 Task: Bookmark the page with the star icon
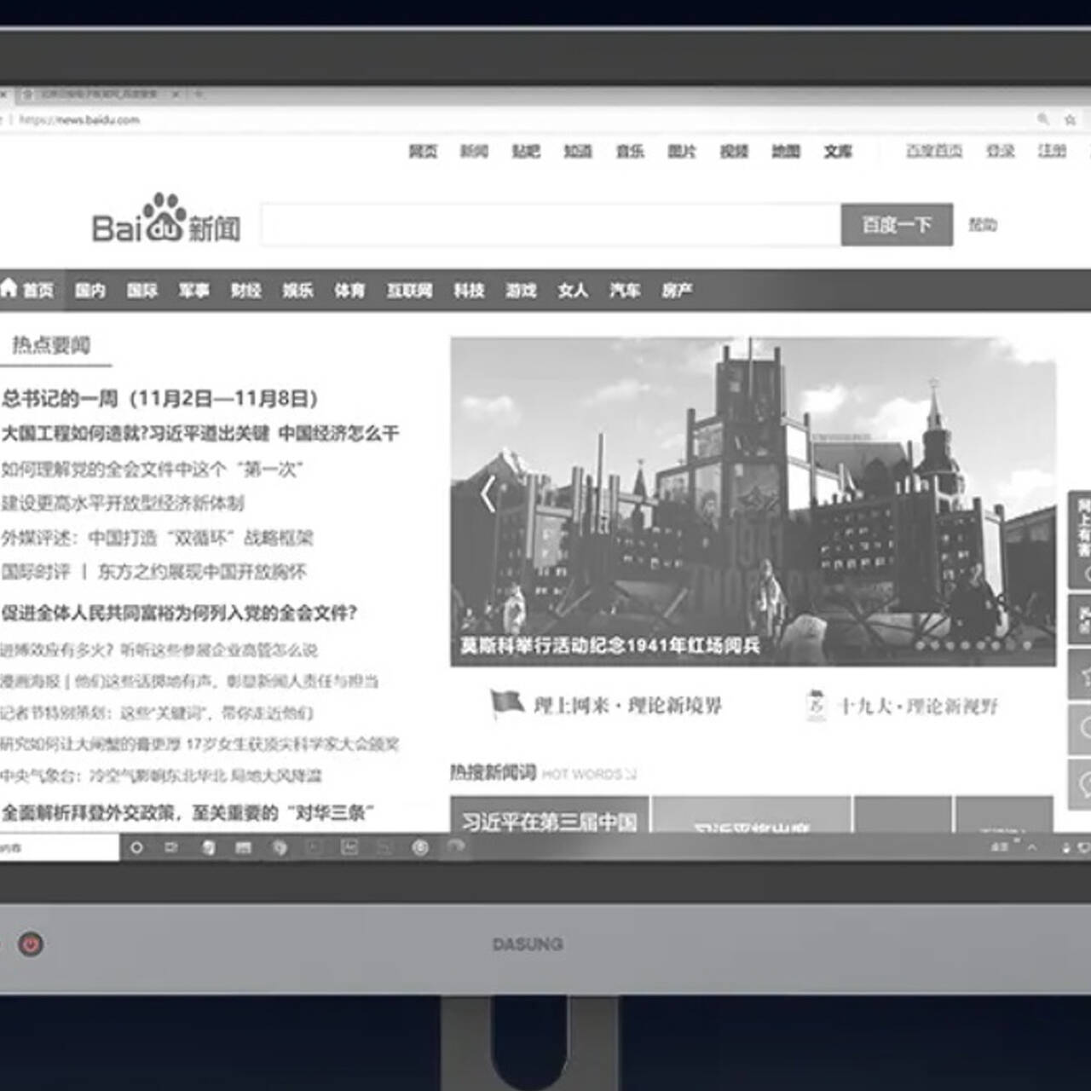(x=1070, y=119)
